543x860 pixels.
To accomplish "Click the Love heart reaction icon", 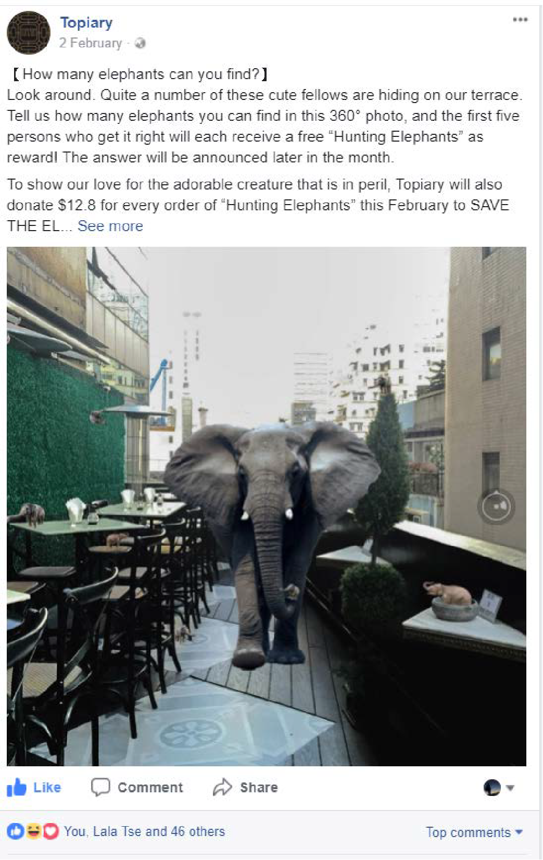I will (50, 831).
